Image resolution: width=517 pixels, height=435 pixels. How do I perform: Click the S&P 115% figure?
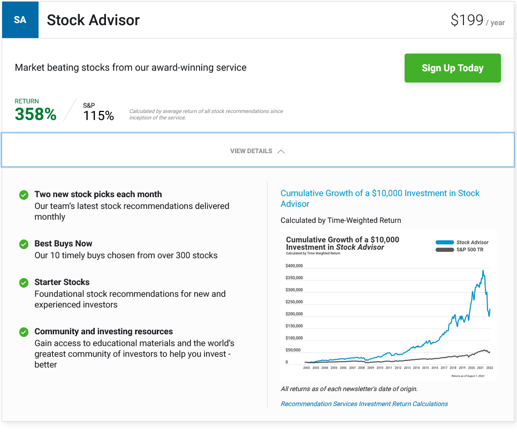[x=98, y=112]
